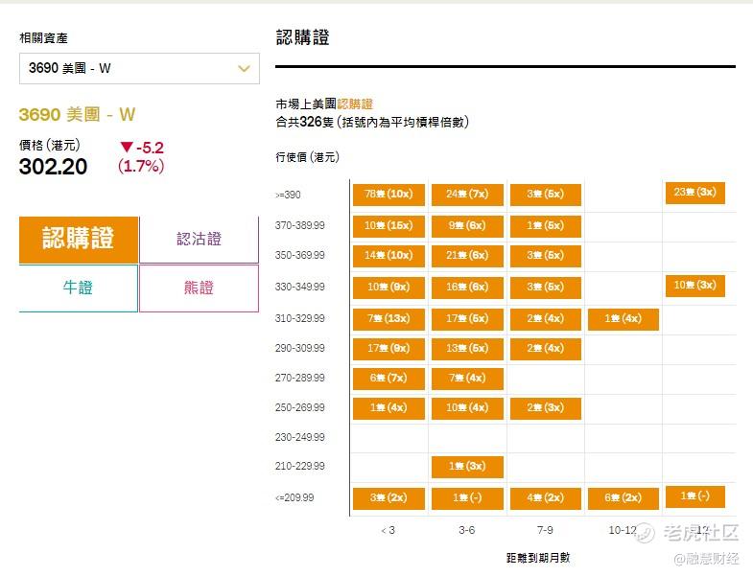
Task: Click the 24 warrants (7x) cell
Action: 467,195
